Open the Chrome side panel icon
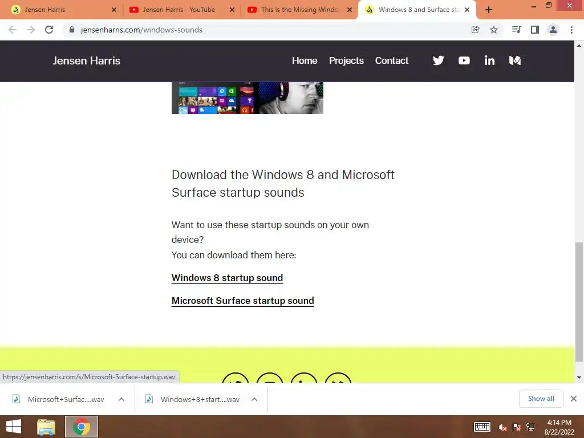The image size is (584, 438). [x=535, y=30]
